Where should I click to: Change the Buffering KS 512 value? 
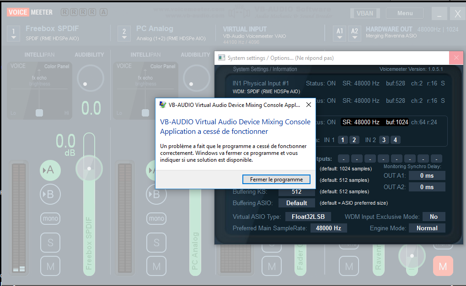[x=296, y=191]
